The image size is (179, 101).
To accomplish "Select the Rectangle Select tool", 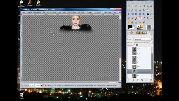I will click(x=129, y=6).
